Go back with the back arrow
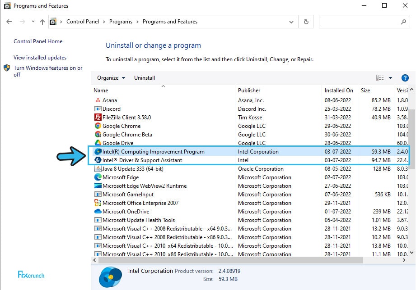 [x=9, y=22]
